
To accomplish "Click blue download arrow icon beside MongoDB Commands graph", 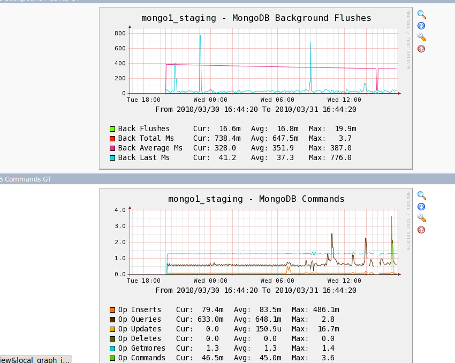I will (x=421, y=207).
